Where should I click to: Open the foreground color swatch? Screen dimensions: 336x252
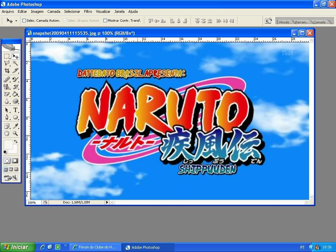tap(8, 144)
